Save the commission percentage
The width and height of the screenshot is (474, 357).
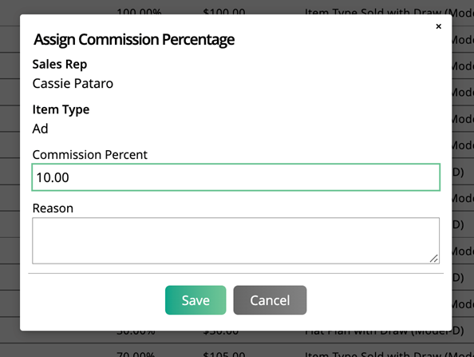pyautogui.click(x=196, y=300)
